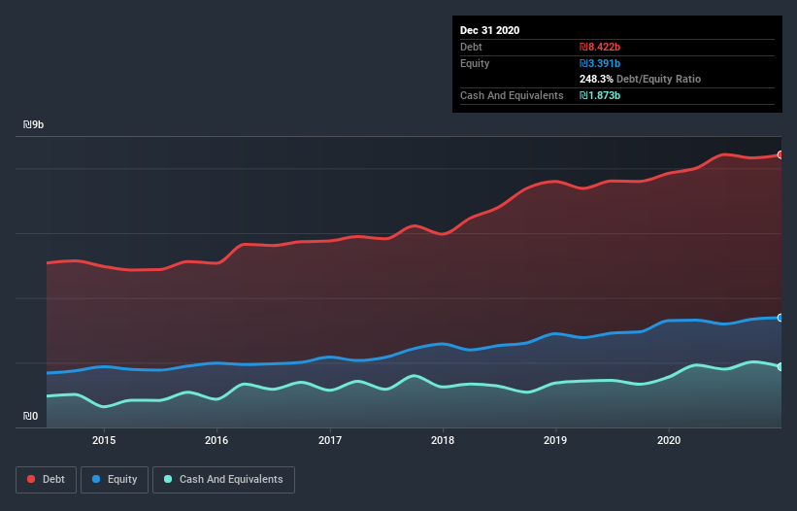This screenshot has width=797, height=511.
Task: Click the Cash And Equivalents tooltip label
Action: coord(512,95)
